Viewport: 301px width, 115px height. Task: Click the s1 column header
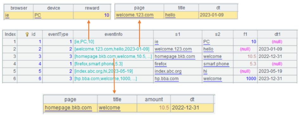(178, 34)
